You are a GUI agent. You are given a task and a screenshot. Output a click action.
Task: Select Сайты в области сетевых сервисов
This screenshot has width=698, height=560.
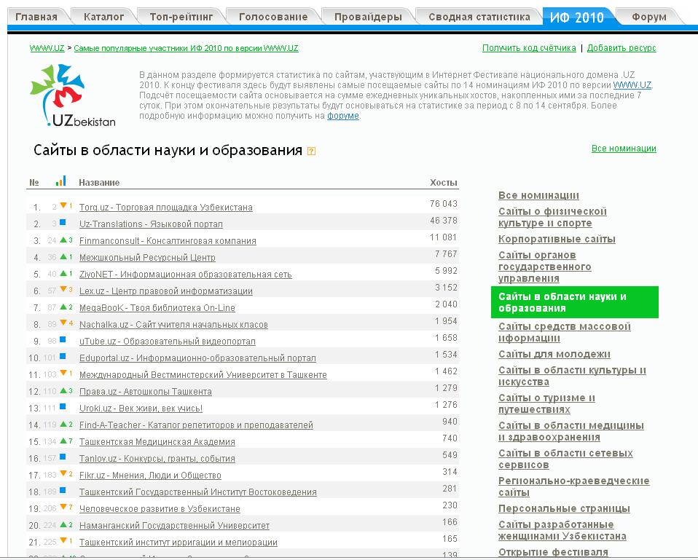[565, 459]
